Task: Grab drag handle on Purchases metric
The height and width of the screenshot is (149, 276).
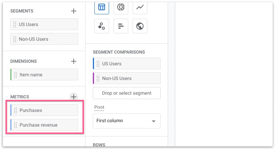Action: pos(15,110)
